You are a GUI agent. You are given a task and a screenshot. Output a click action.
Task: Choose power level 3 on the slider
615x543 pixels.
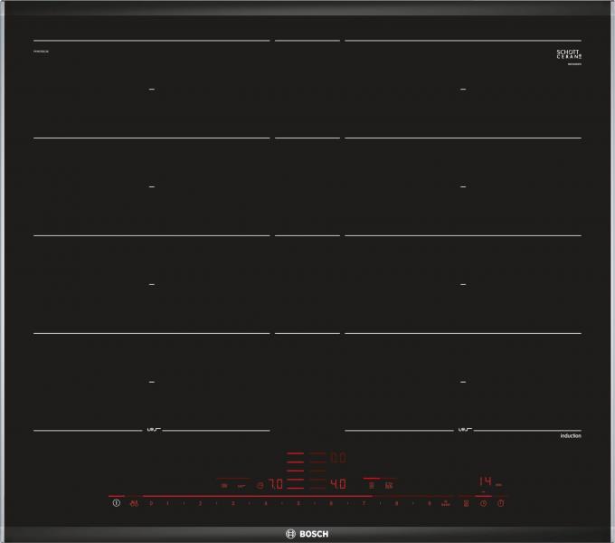click(x=233, y=503)
